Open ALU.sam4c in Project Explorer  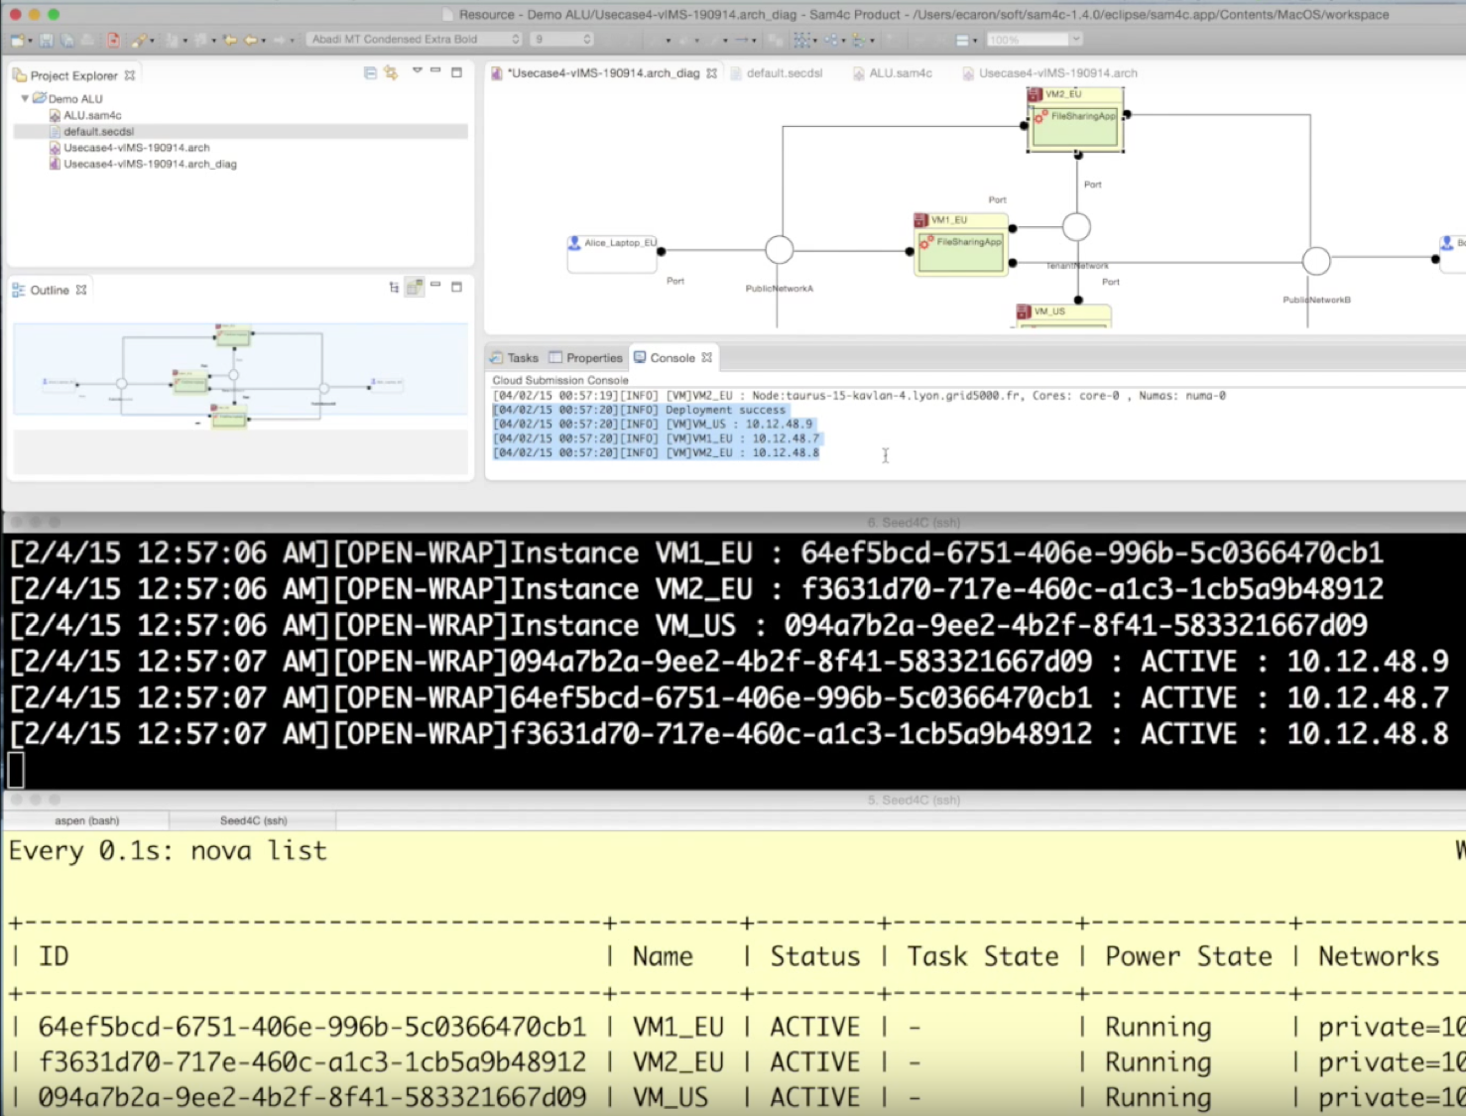(92, 115)
